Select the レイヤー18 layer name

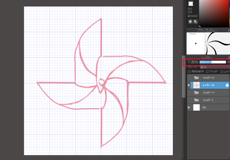(208, 85)
